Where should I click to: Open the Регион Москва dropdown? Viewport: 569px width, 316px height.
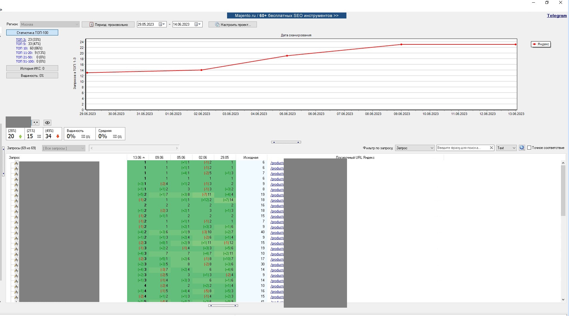tap(50, 24)
